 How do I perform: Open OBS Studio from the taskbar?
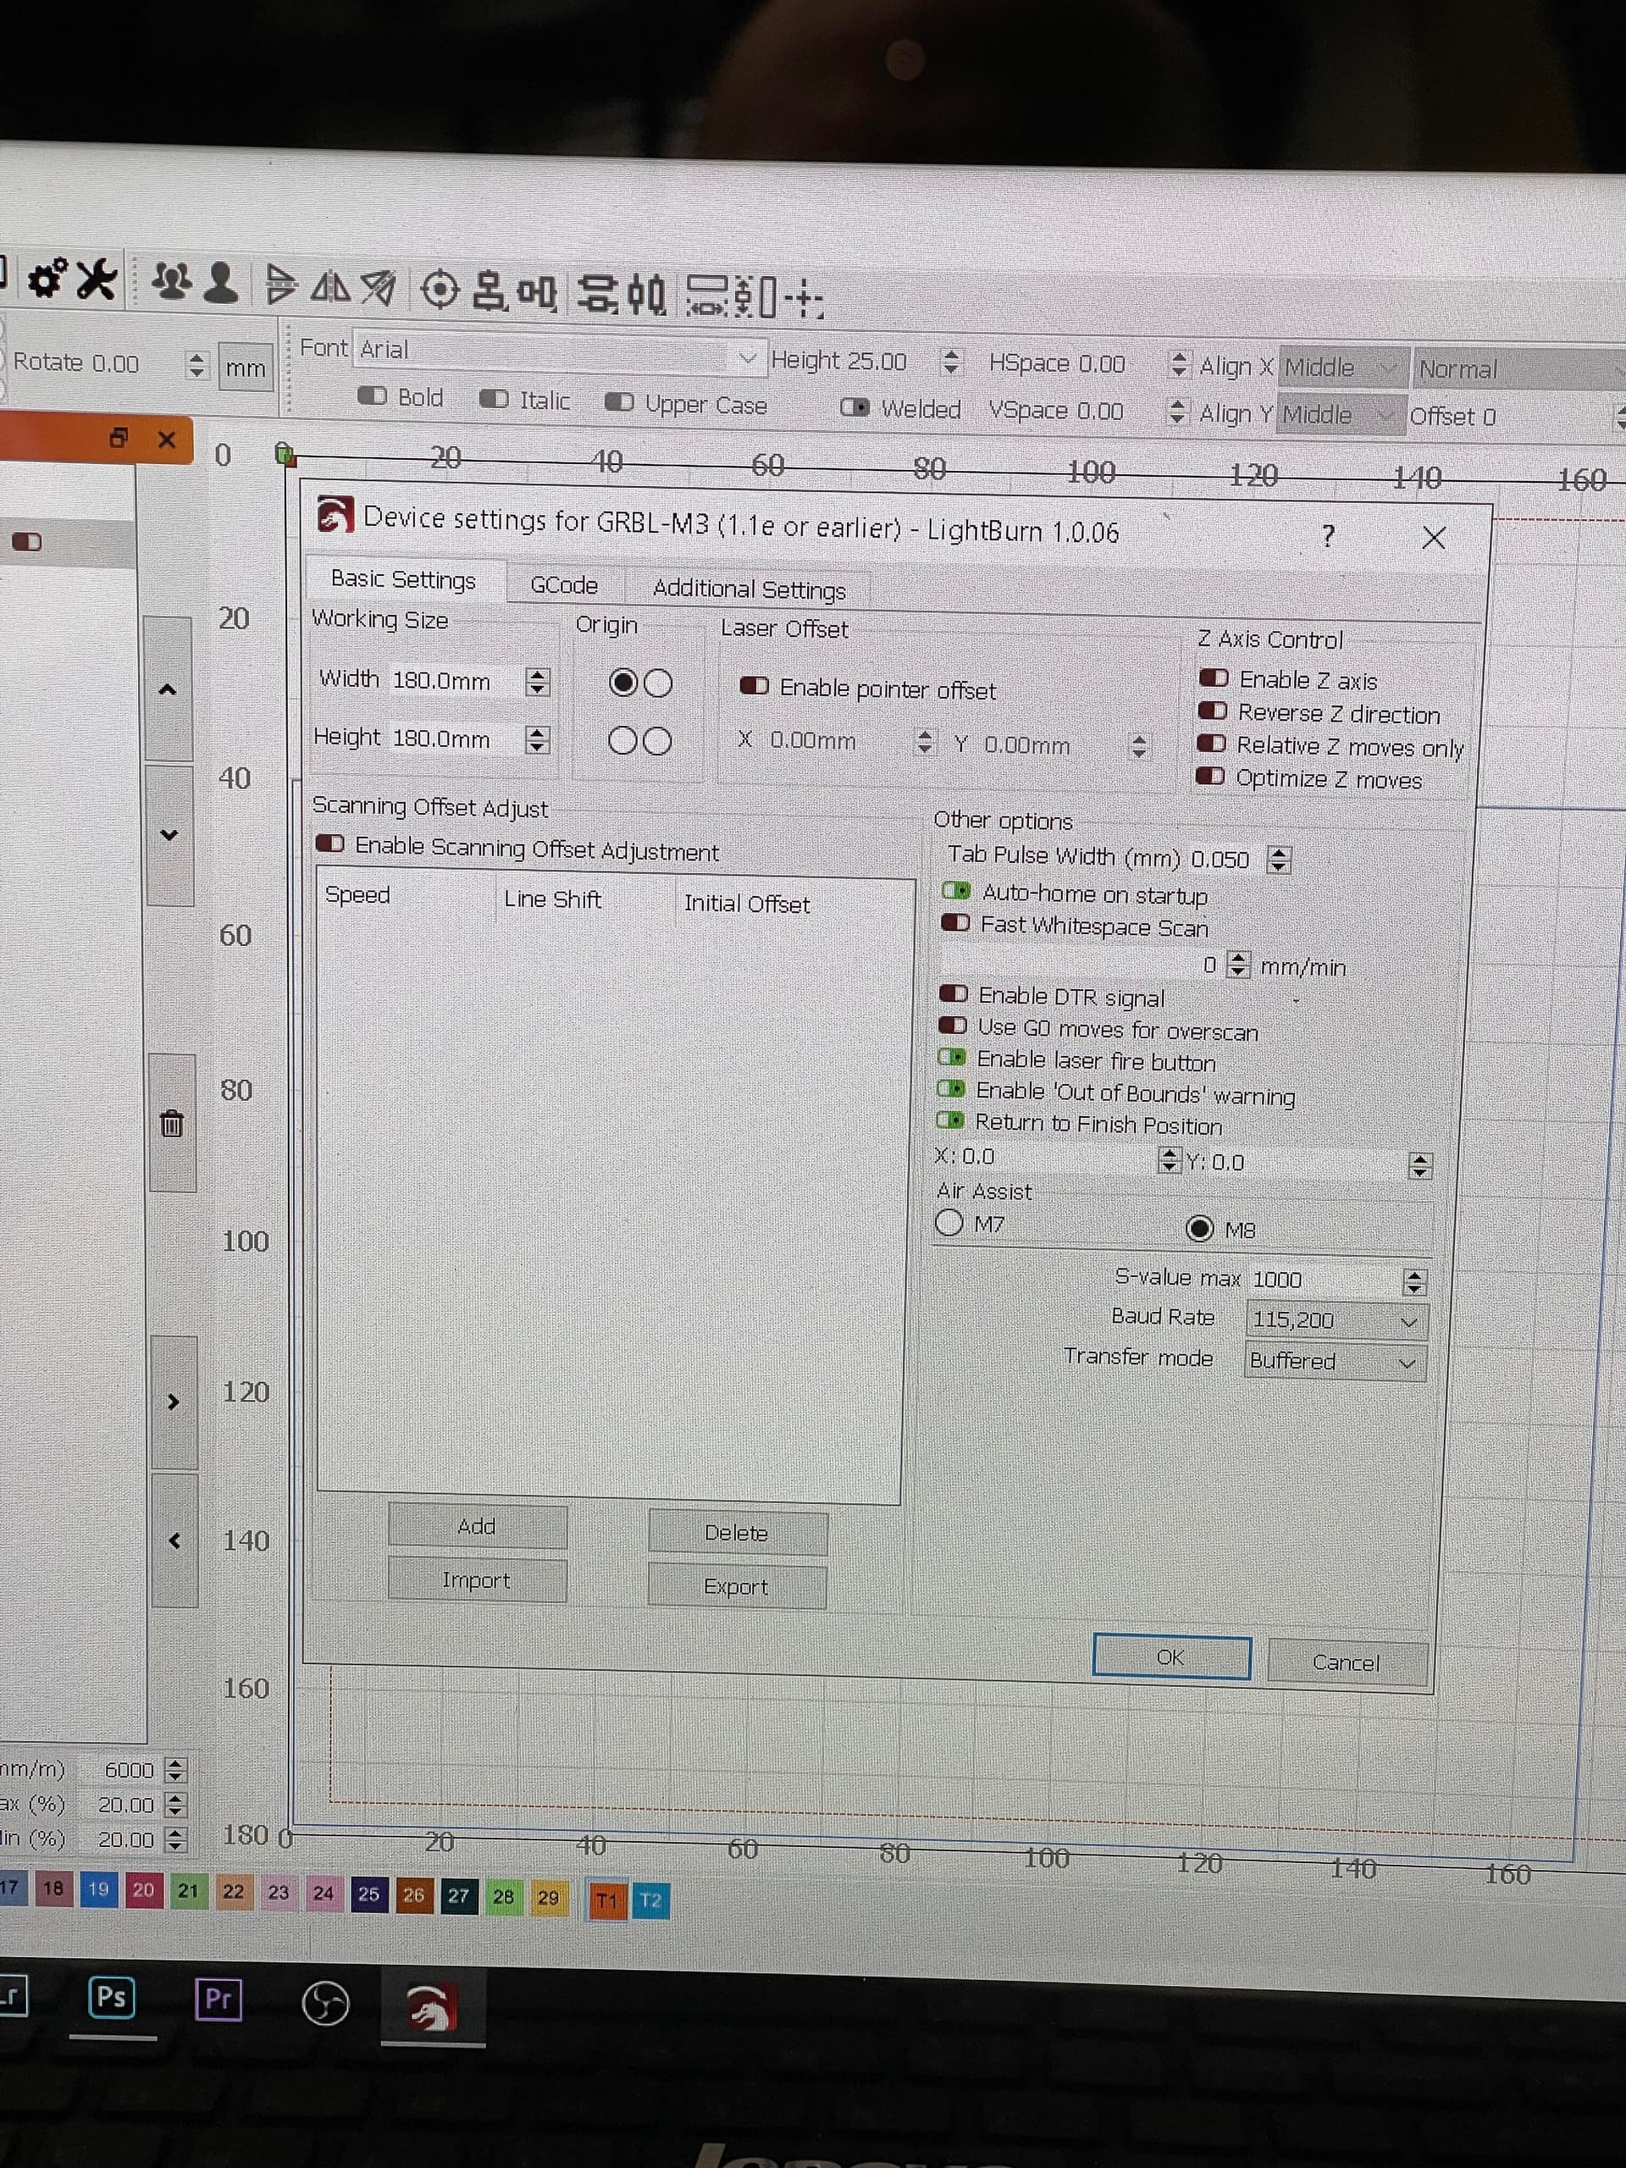[325, 2004]
